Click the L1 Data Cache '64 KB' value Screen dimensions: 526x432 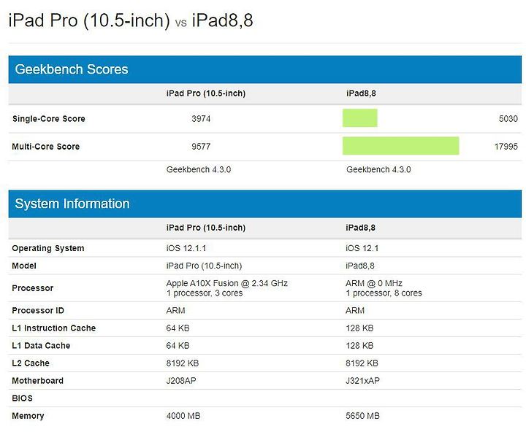click(178, 346)
